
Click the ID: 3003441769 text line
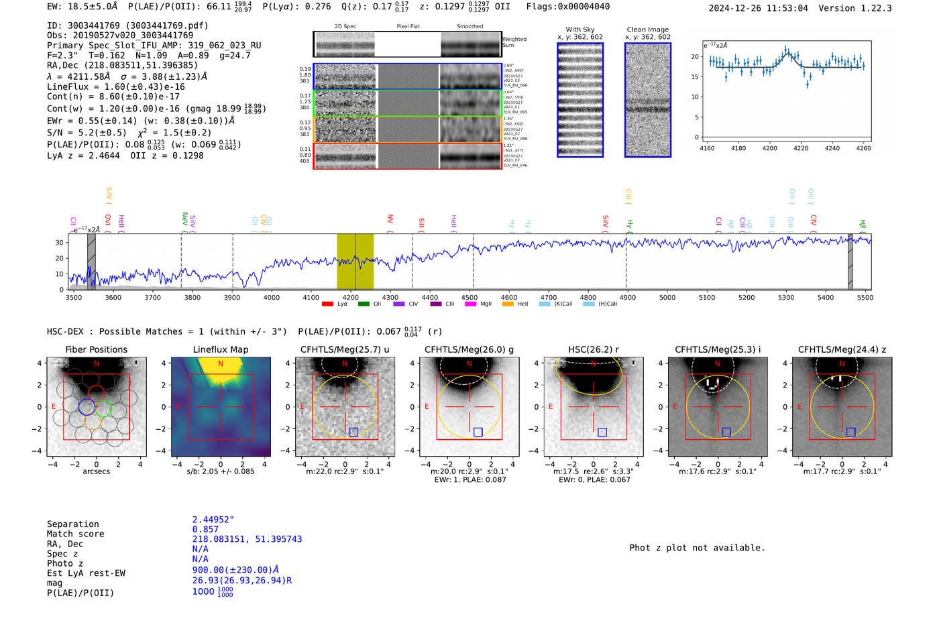point(127,25)
